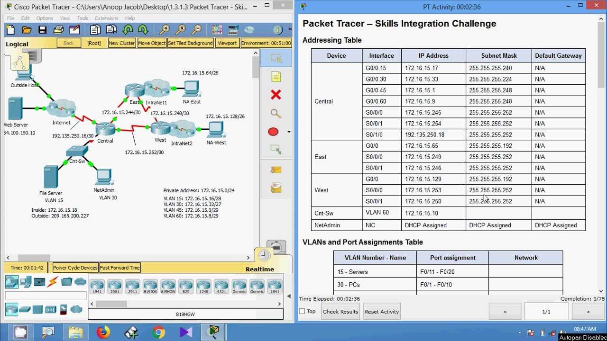Open the File menu
The height and width of the screenshot is (341, 607).
(x=10, y=18)
